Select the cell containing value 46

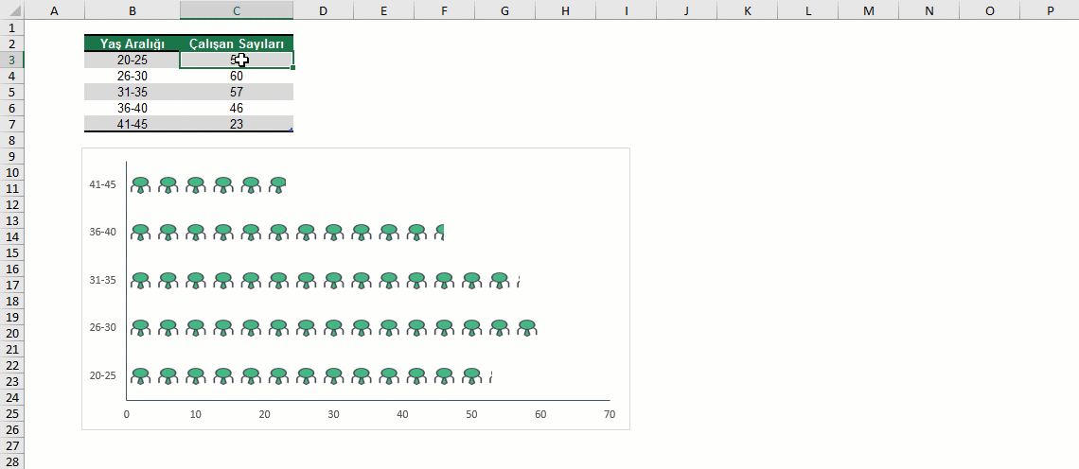[x=237, y=108]
